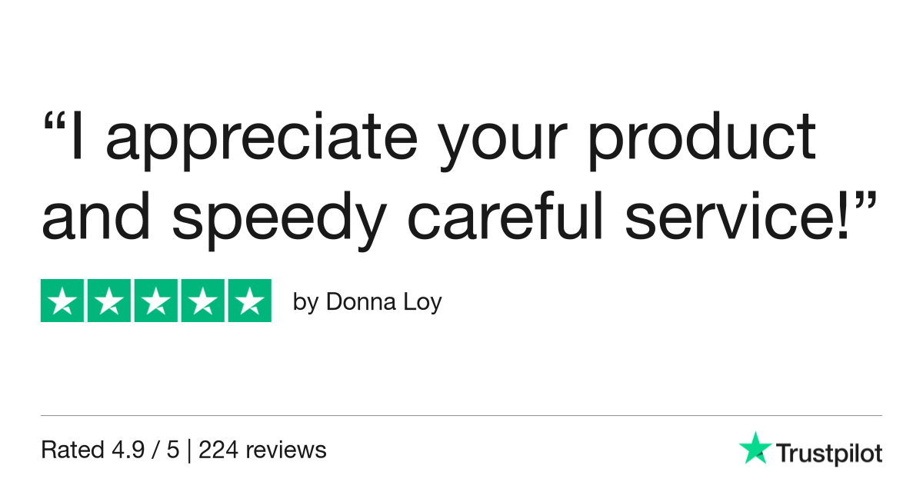Viewport: 923px width, 482px height.
Task: Open the "224 reviews" count
Action: click(262, 450)
